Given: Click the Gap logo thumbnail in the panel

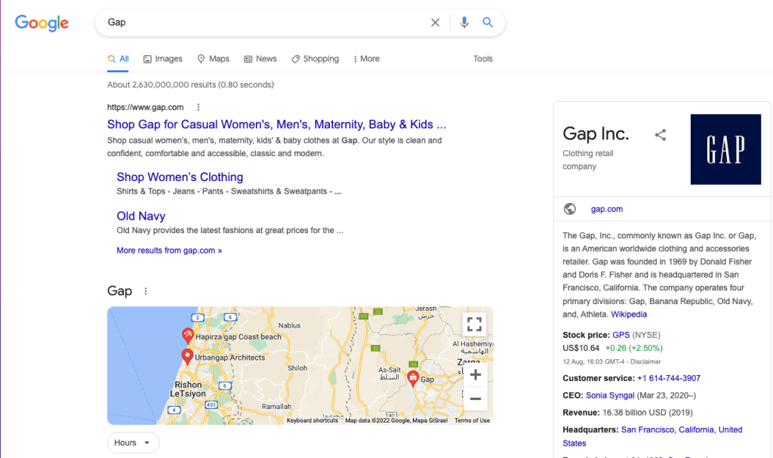Looking at the screenshot, I should click(x=725, y=149).
